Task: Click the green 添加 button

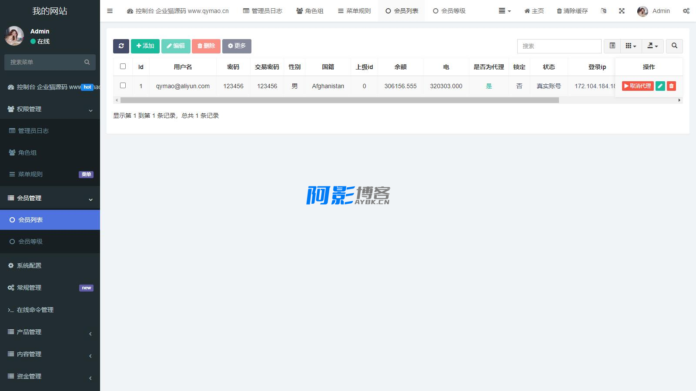Action: [145, 46]
